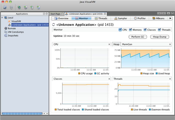
Task: Click the Remote node icon in Applications tree
Action: point(6,29)
